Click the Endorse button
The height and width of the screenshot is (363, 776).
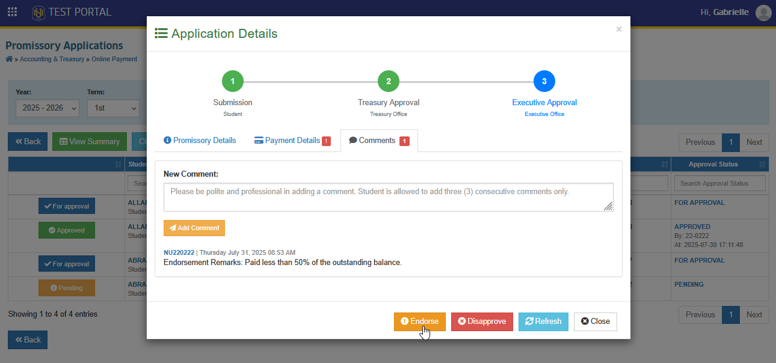420,322
